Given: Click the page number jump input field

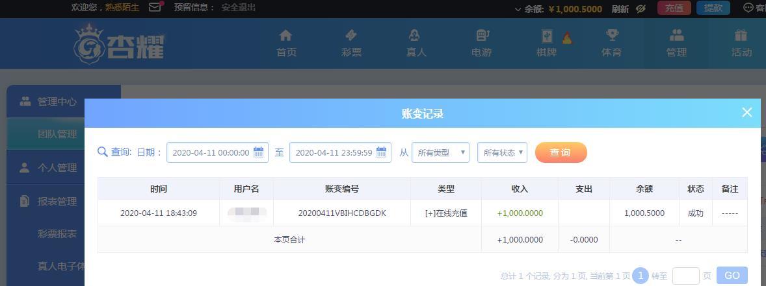Looking at the screenshot, I should coord(685,276).
